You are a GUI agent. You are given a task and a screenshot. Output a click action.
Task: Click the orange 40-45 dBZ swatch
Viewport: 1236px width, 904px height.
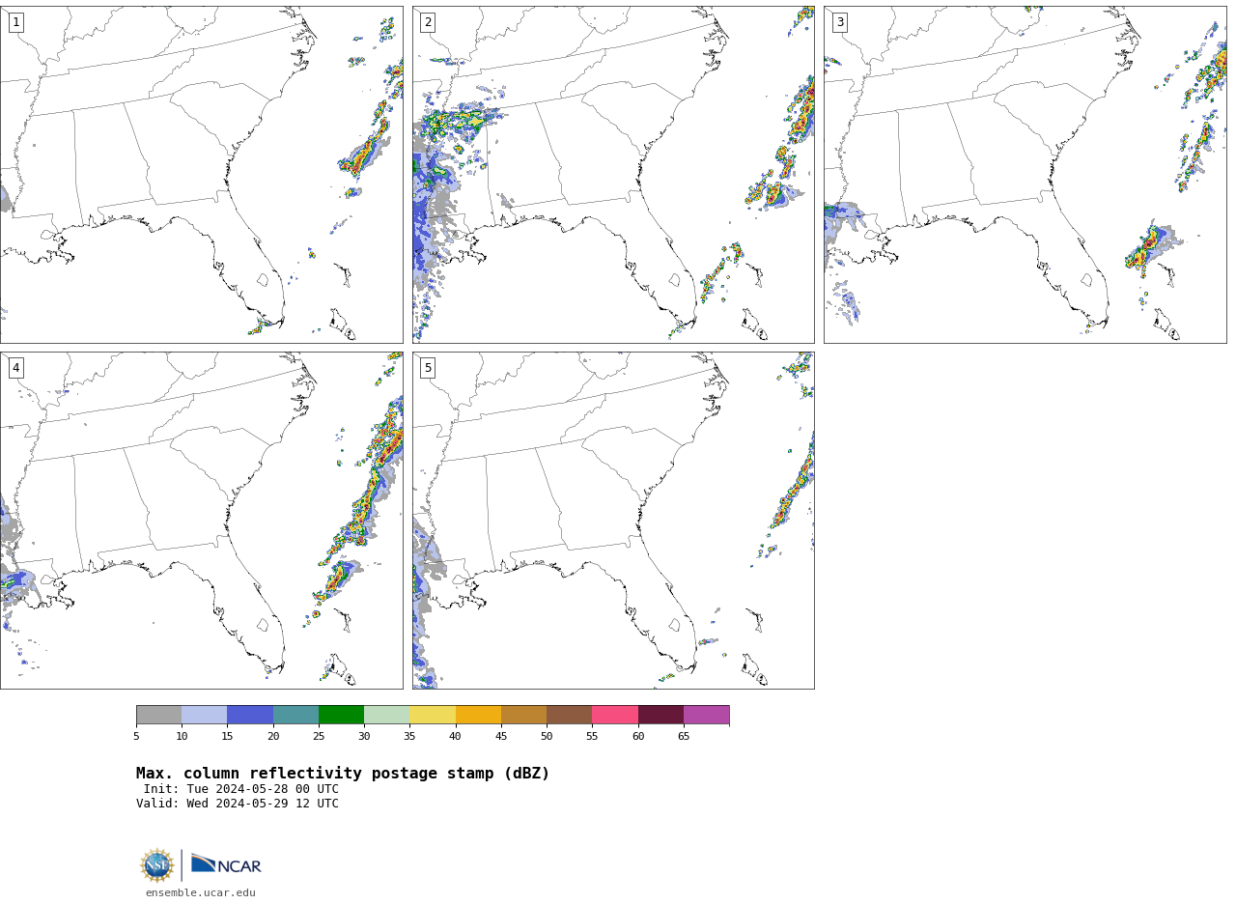[478, 715]
